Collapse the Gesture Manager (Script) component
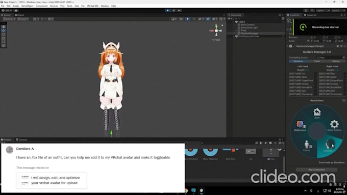Screen dimensions: 347x195 click(288, 46)
